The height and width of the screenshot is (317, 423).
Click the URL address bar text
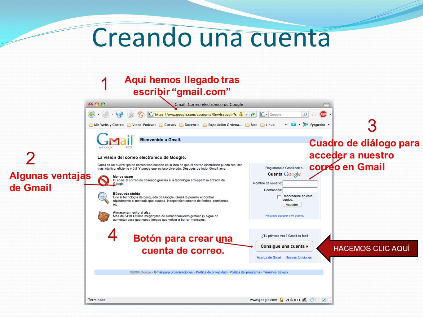click(x=196, y=115)
